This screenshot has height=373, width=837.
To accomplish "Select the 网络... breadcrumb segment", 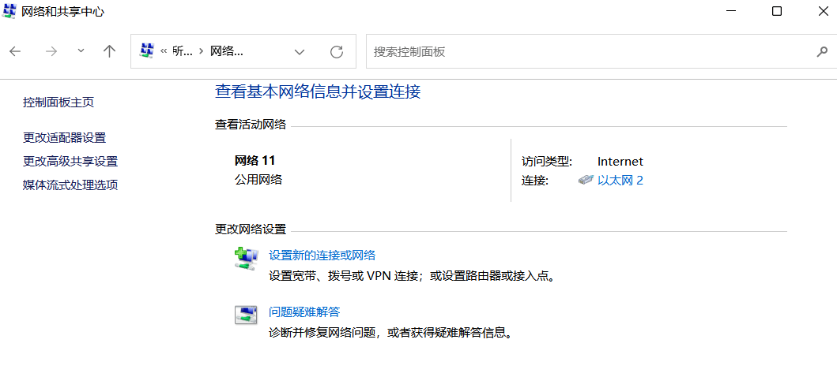I will coord(226,51).
